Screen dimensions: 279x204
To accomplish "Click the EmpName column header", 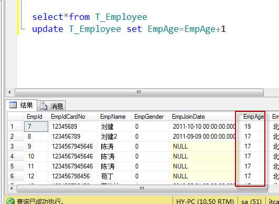I will pos(113,117).
